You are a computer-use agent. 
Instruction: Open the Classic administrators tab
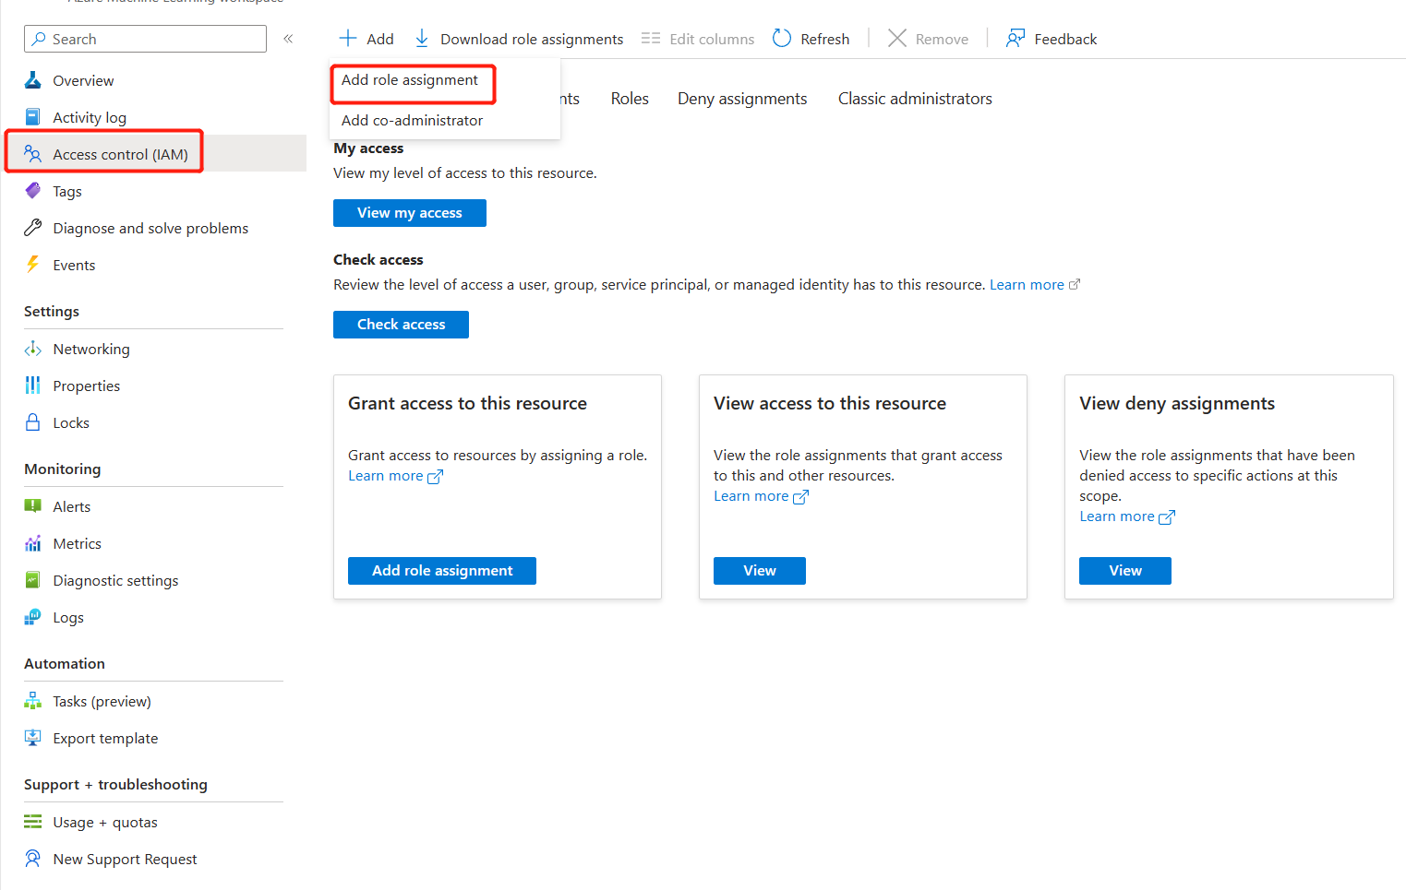[x=915, y=99]
